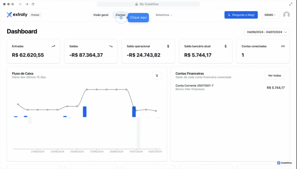
Task: Open the DEMO workspace selector
Action: click(270, 15)
